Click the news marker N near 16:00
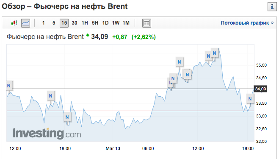 click(51, 96)
